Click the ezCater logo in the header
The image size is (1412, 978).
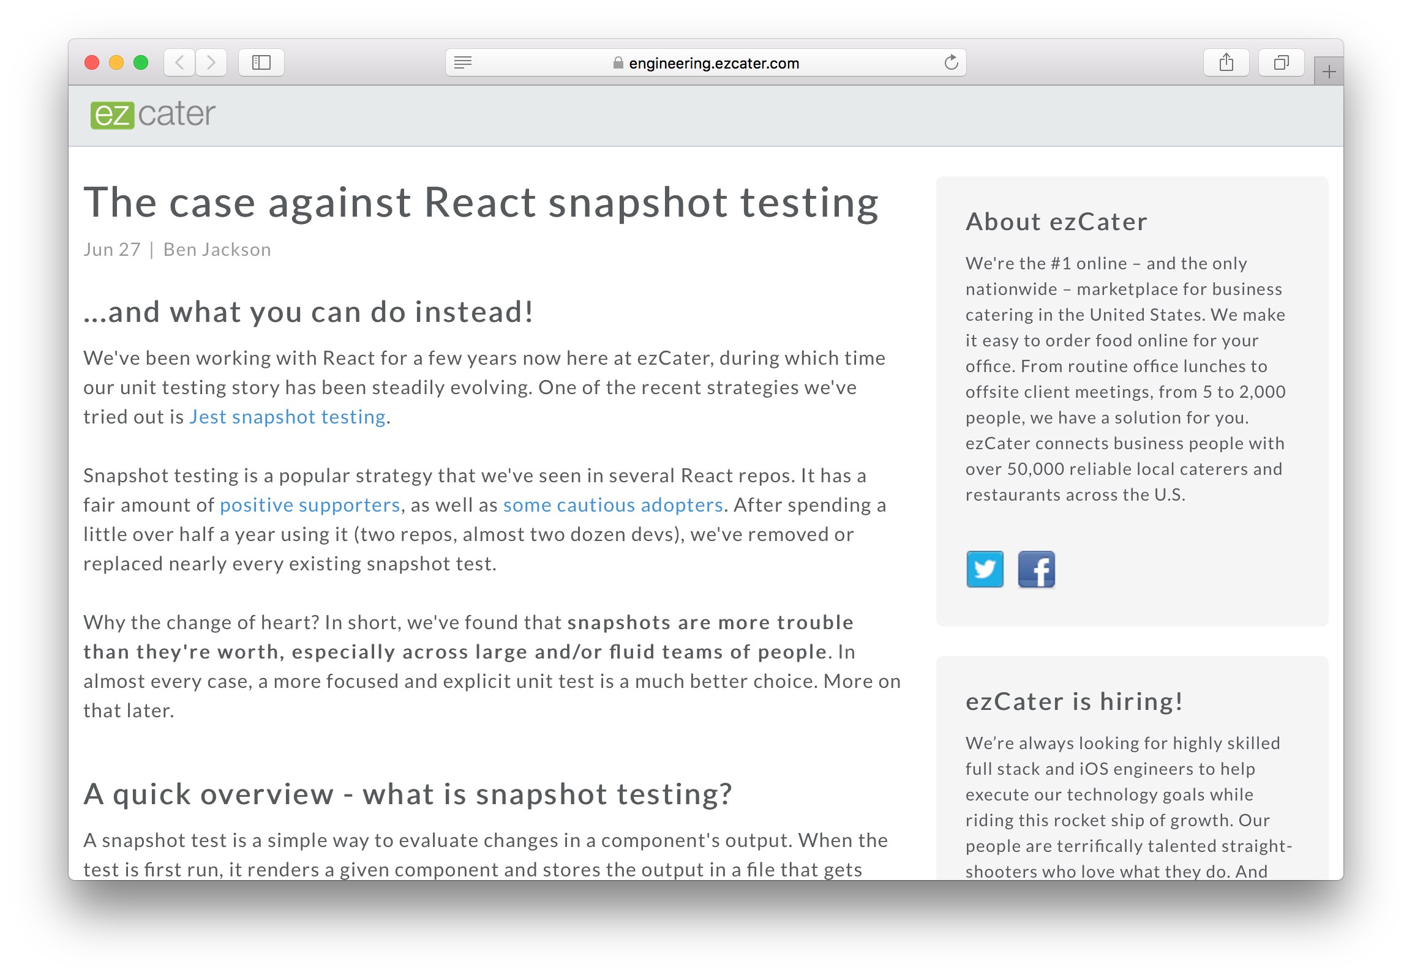pos(152,114)
